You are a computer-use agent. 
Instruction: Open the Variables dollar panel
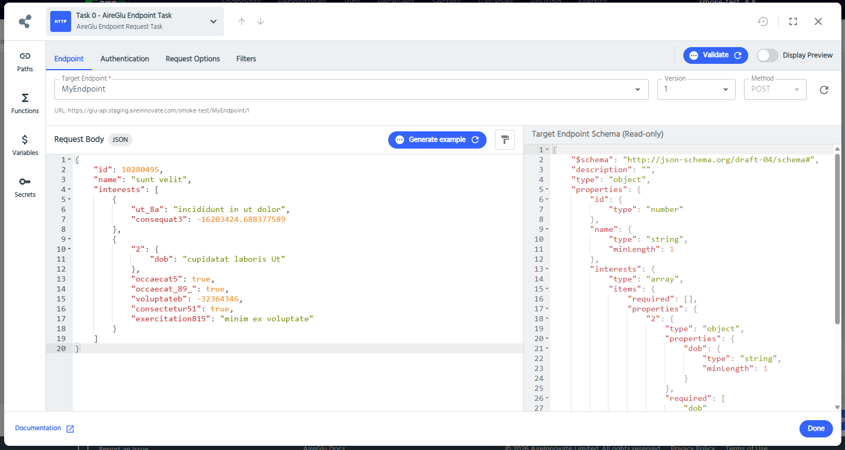(x=25, y=145)
